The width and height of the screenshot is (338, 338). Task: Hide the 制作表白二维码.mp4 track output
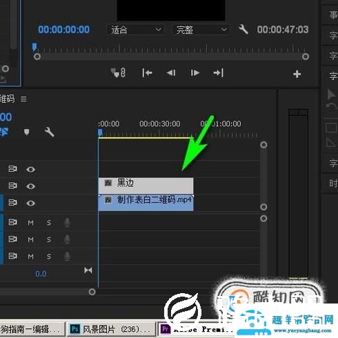pos(30,203)
